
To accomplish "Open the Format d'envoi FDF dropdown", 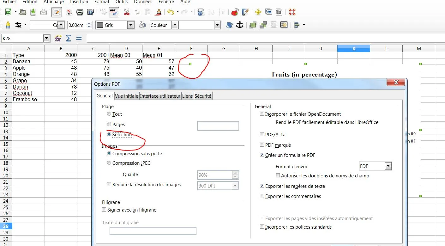I will click(x=388, y=166).
